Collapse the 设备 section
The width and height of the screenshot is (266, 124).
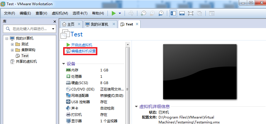pyautogui.click(x=64, y=64)
